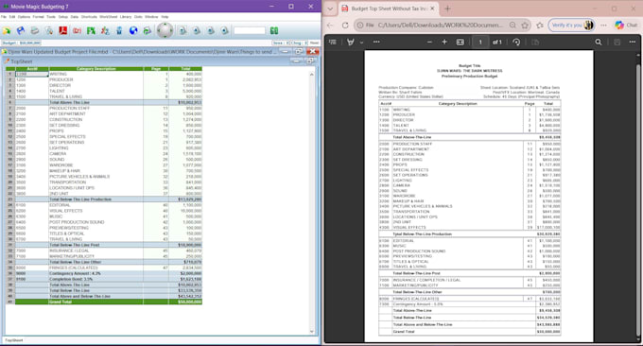This screenshot has width=643, height=346.
Task: Open the Format menu
Action: tap(38, 17)
